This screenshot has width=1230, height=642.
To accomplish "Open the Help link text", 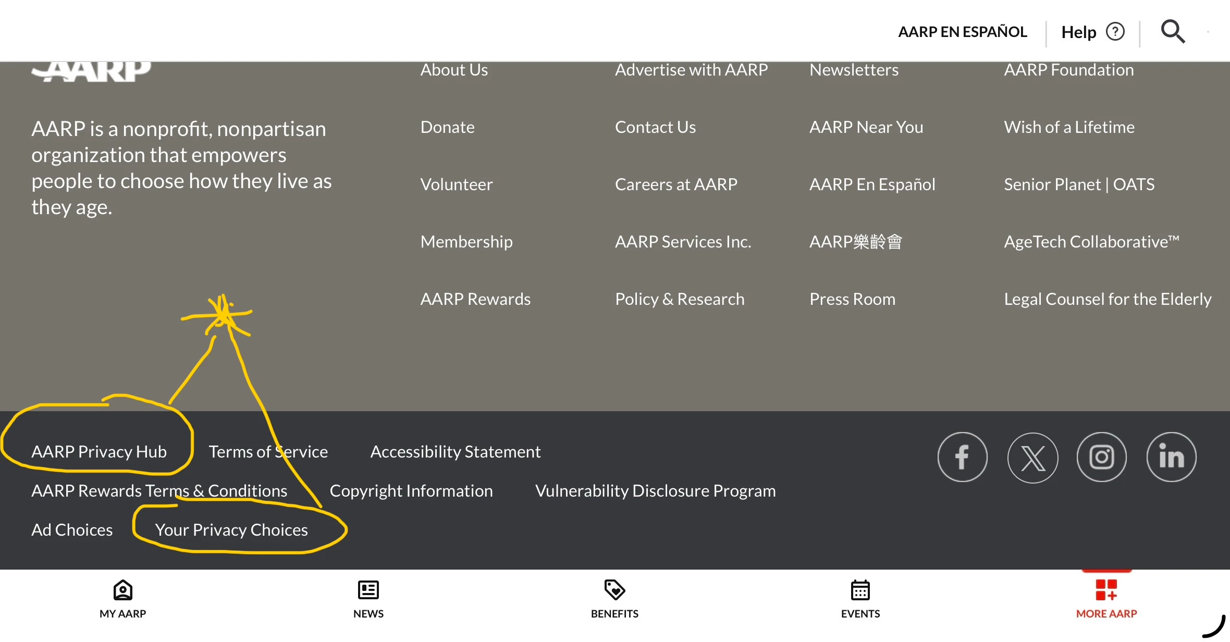I will point(1079,32).
